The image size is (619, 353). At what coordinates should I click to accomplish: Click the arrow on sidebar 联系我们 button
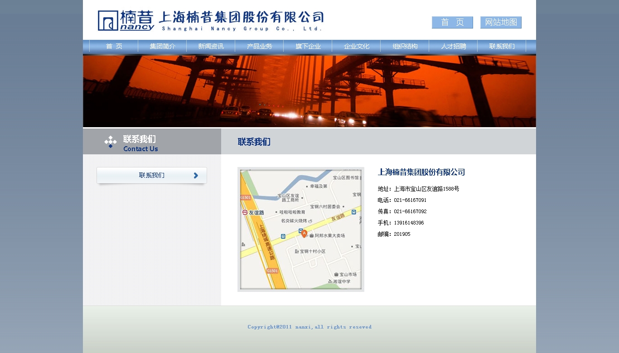pos(196,176)
